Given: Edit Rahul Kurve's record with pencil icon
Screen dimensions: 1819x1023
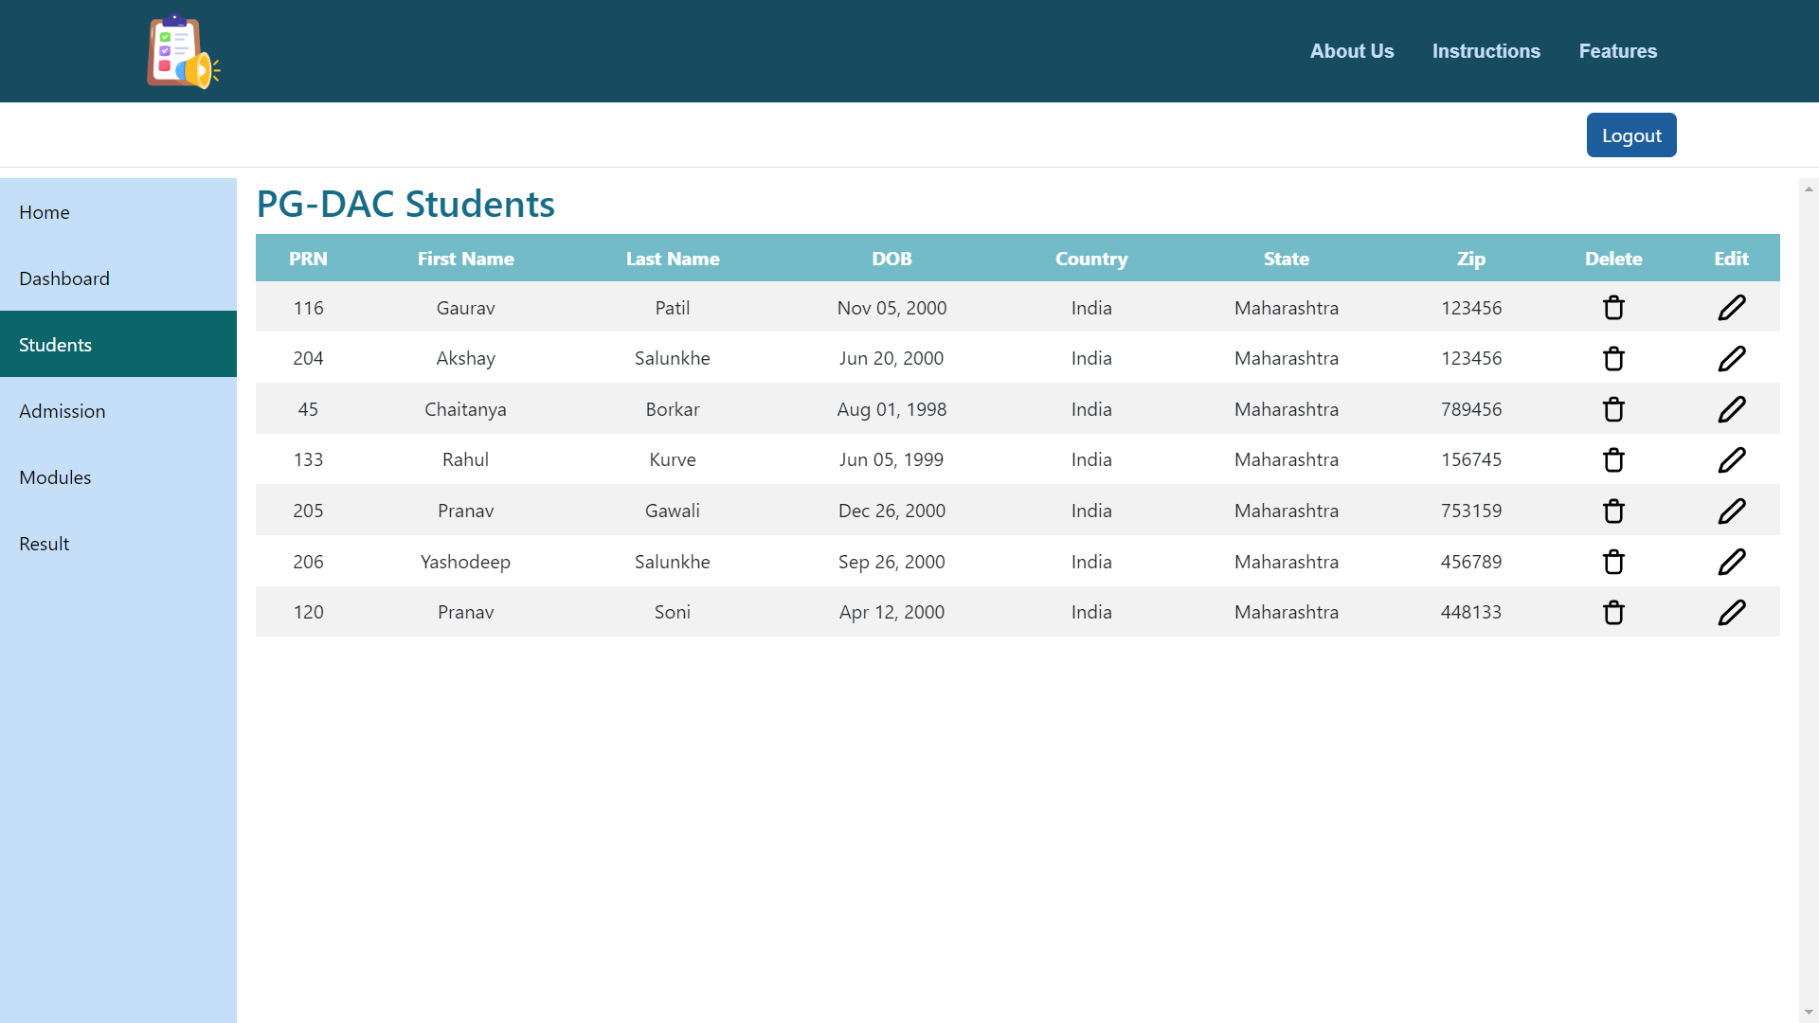Looking at the screenshot, I should click(x=1731, y=460).
